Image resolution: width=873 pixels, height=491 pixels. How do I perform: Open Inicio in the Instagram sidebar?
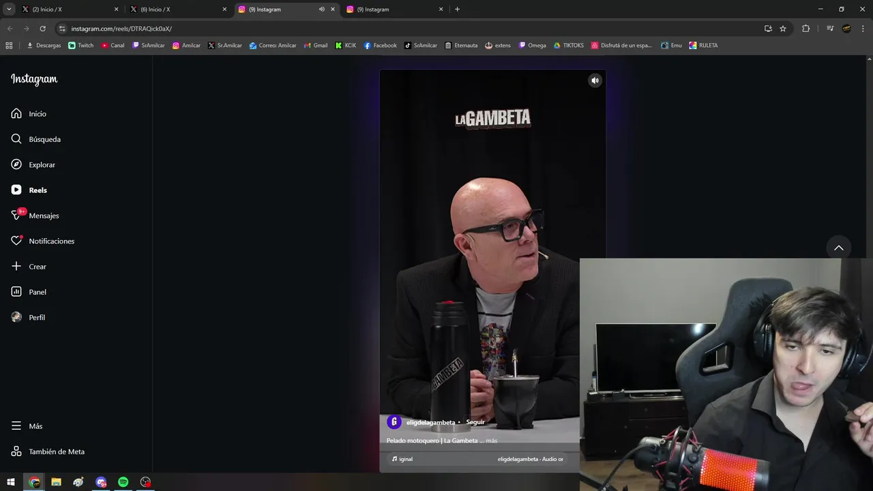tap(29, 114)
